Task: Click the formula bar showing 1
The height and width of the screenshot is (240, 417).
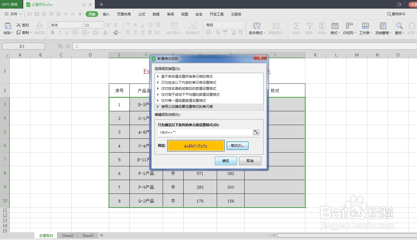Action: click(245, 46)
